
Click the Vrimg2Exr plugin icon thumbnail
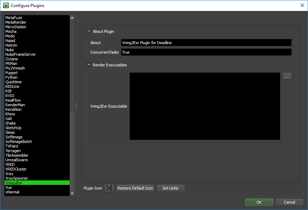(109, 188)
